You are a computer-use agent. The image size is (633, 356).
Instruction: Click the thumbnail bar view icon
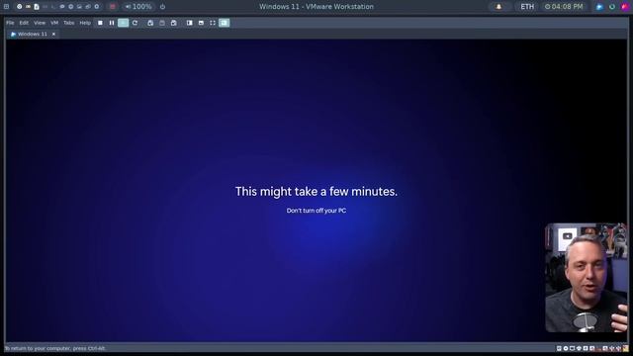coord(201,23)
